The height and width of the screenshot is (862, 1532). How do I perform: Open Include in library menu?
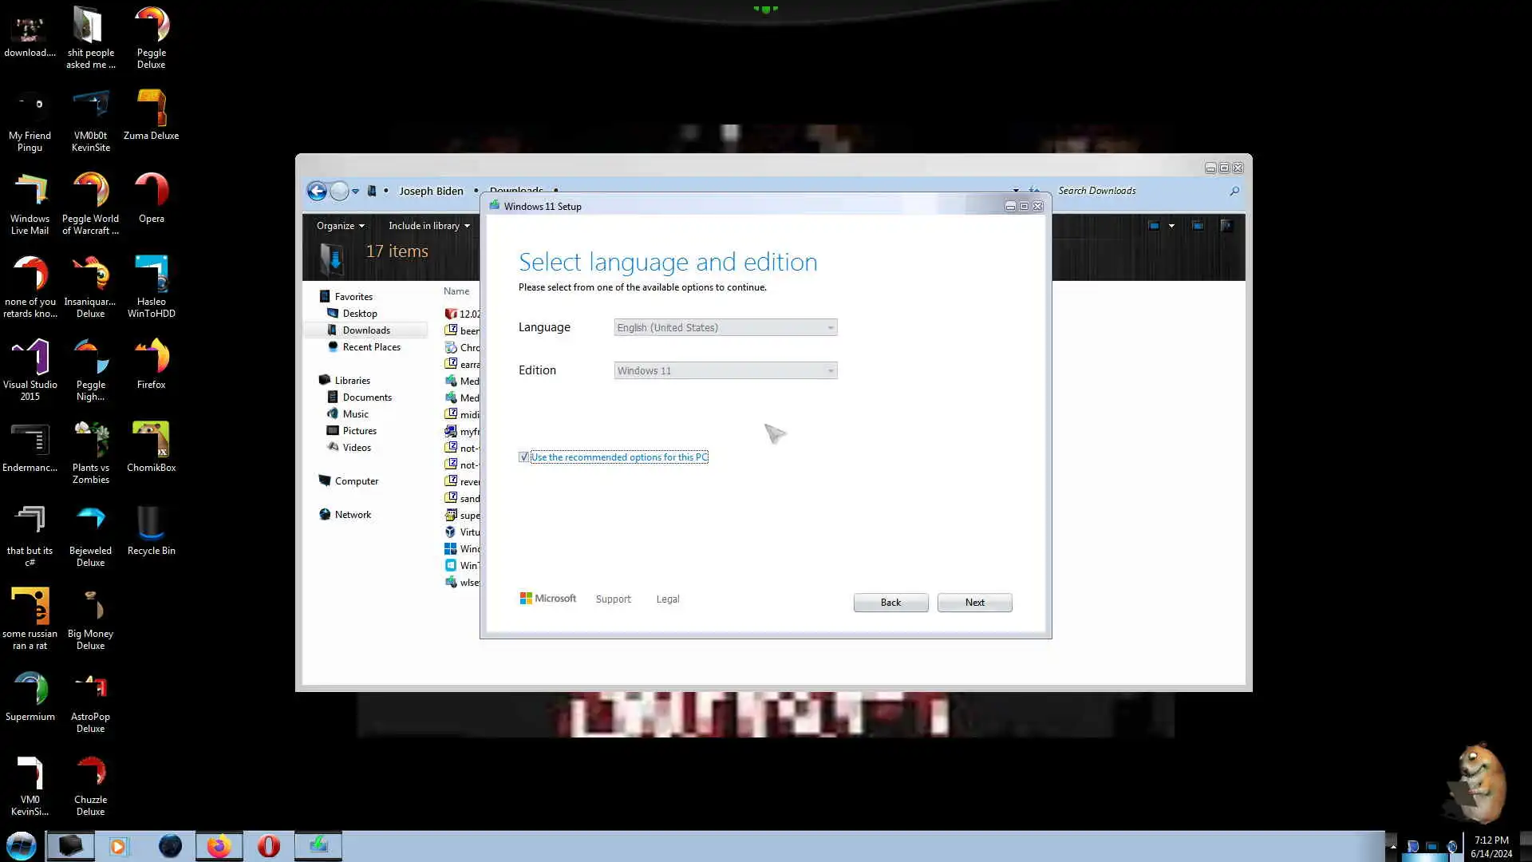428,226
